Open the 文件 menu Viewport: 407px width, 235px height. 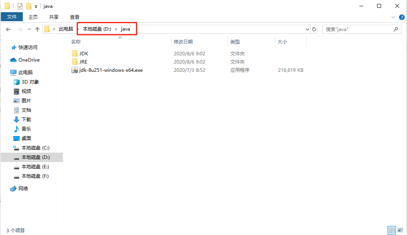pyautogui.click(x=12, y=17)
